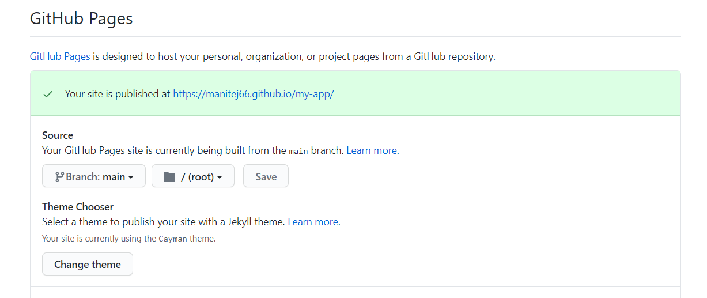Expand the caret next to / (root)
The image size is (707, 298).
tap(220, 178)
